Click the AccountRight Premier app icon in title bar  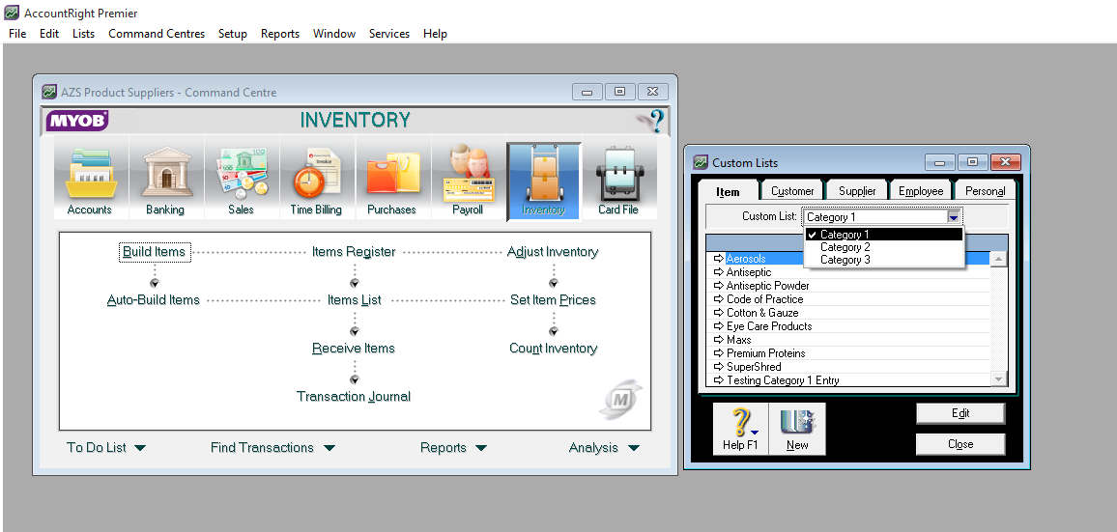pos(12,13)
